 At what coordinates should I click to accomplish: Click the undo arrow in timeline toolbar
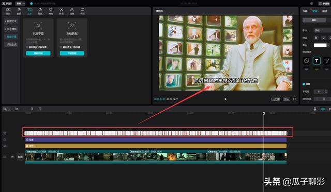pyautogui.click(x=16, y=109)
